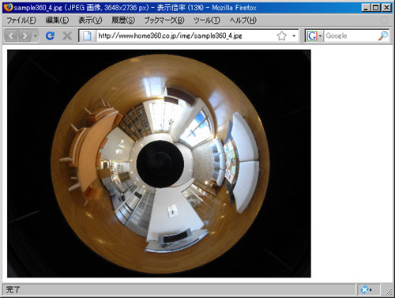This screenshot has width=395, height=298.
Task: Click the Firefox logo in title bar
Action: 8,7
